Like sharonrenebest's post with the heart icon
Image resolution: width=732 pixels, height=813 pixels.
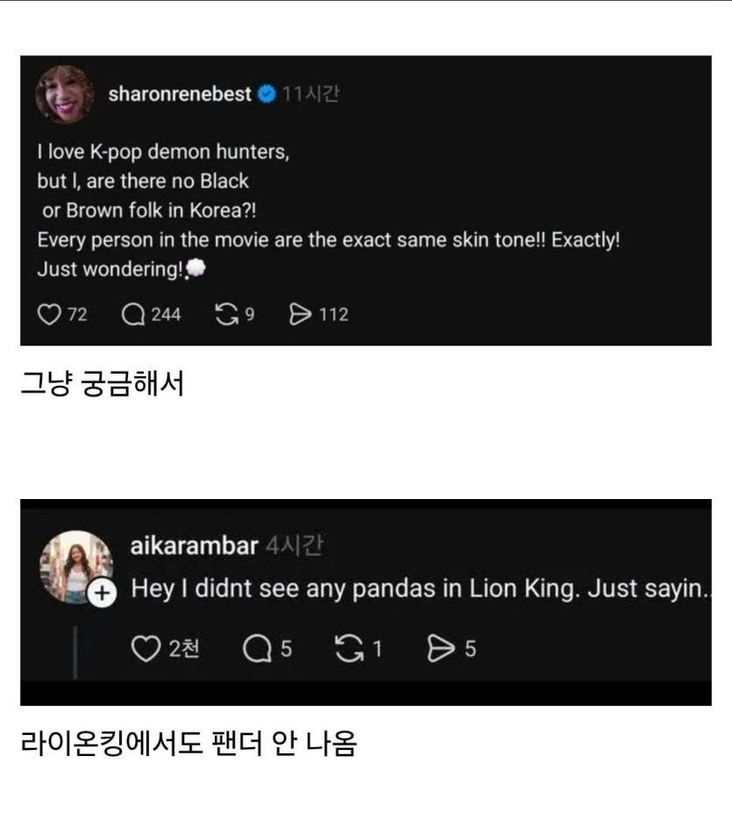click(47, 314)
